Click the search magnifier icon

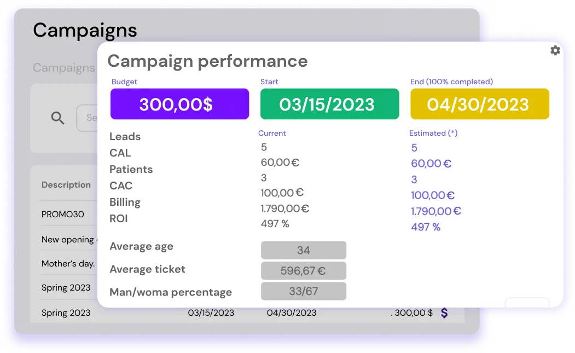point(57,117)
